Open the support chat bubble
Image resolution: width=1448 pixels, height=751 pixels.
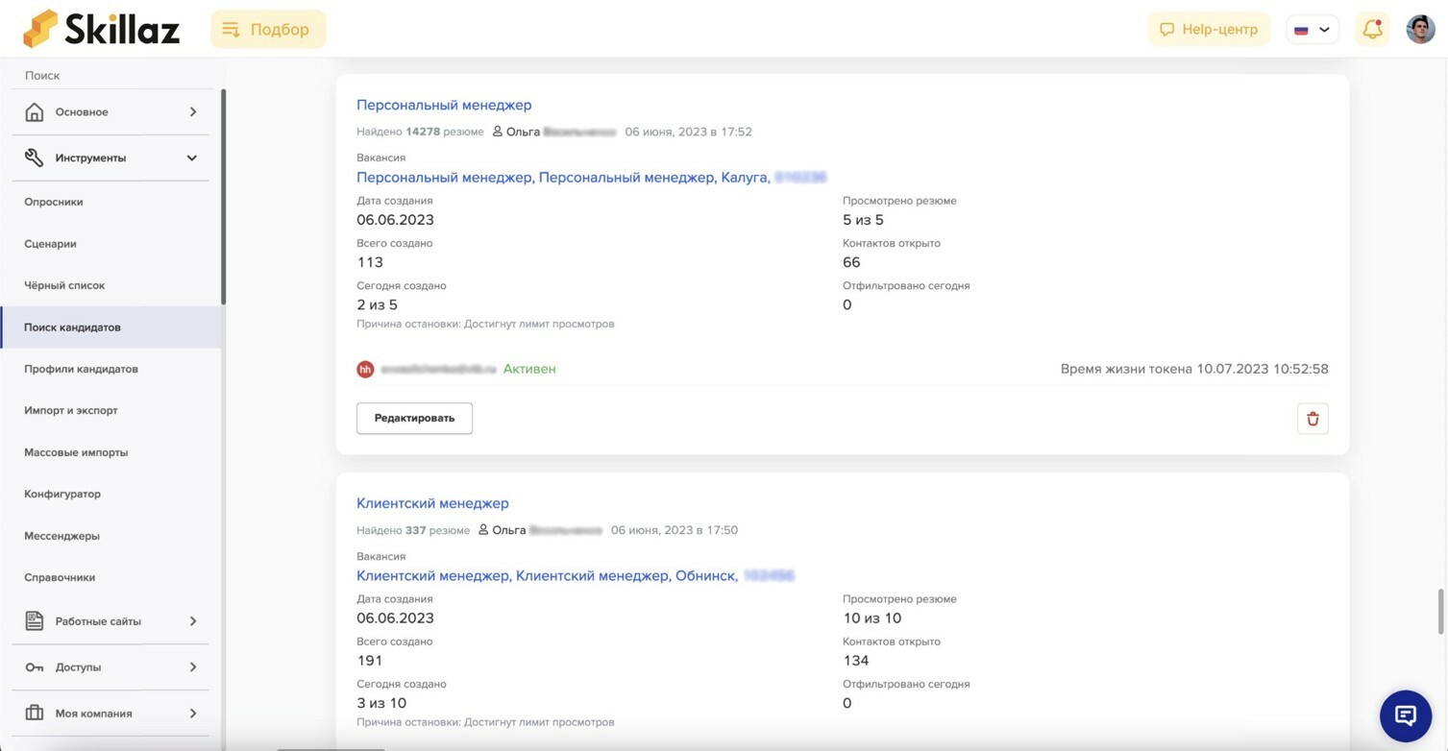point(1404,715)
